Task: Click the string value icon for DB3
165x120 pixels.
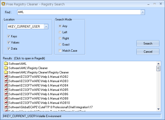Action: click(6, 81)
